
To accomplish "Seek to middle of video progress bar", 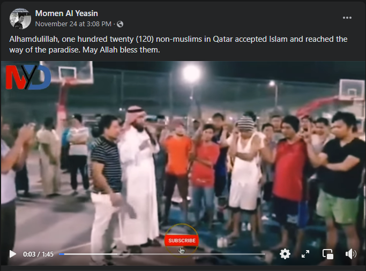I will click(162, 254).
